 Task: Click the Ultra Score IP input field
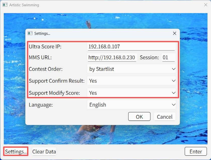tap(131, 47)
